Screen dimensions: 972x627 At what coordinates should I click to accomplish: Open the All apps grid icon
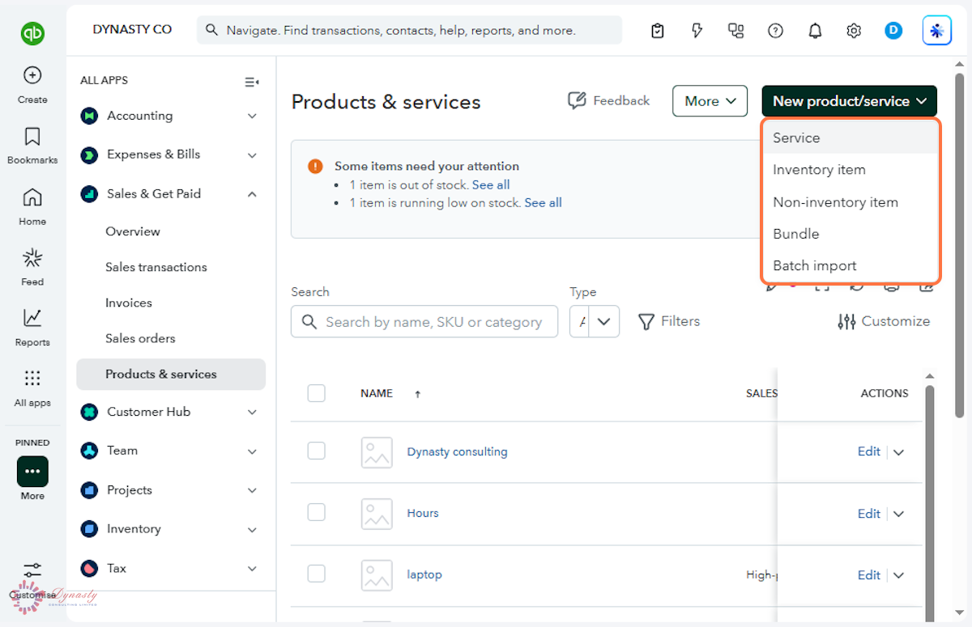[32, 379]
